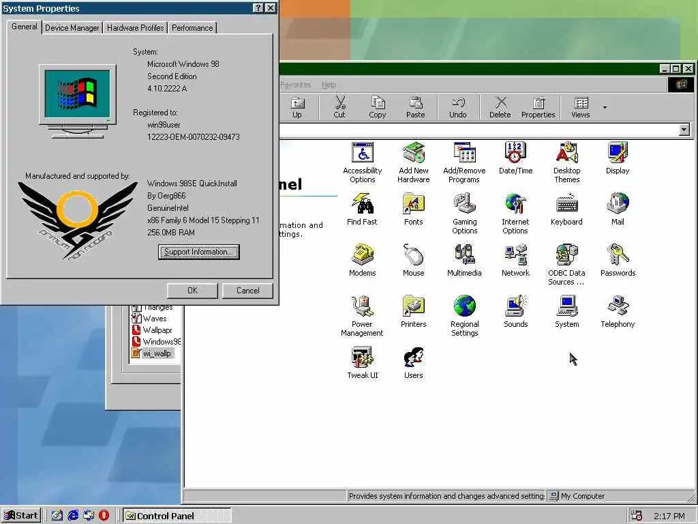Click the Delete toolbar button
Screen dimensions: 698x524
500,107
